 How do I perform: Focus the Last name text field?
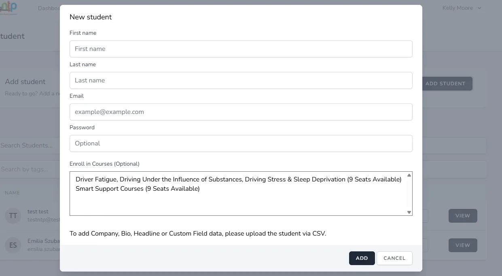241,80
